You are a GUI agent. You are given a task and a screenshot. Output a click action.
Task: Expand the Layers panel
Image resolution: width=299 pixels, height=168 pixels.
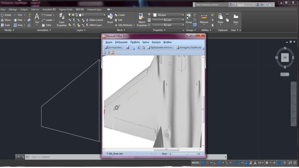coord(81,30)
